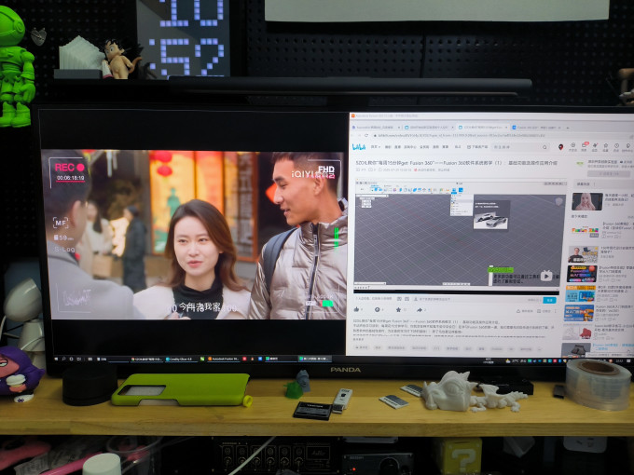Image resolution: width=634 pixels, height=475 pixels.
Task: Switch to the Autodesk Fusion taskbar item
Action: pos(223,359)
